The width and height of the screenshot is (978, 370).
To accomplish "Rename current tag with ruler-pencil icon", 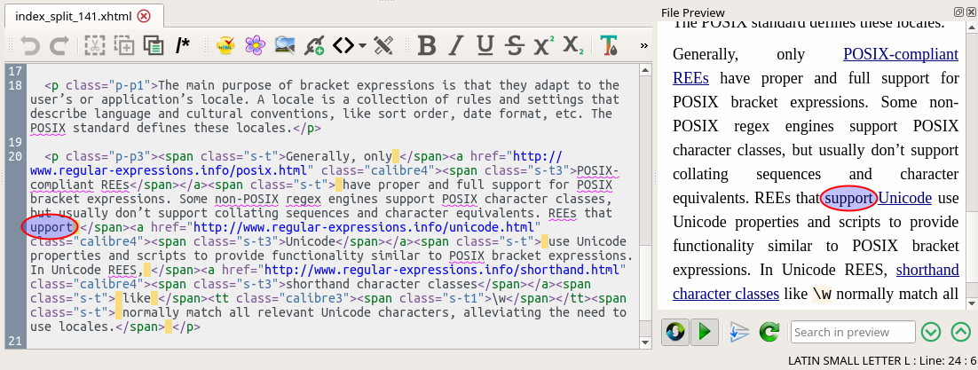I will [383, 45].
